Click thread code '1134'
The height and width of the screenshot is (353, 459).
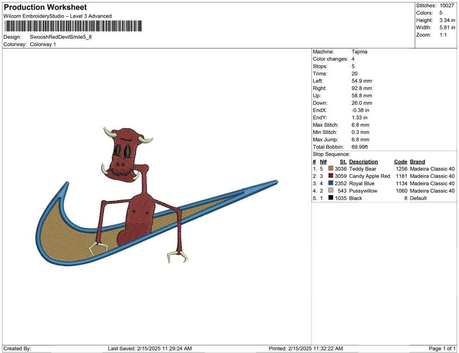[402, 183]
